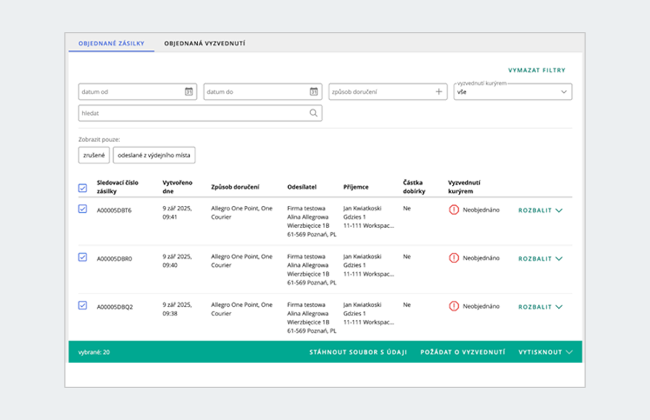This screenshot has width=650, height=420.
Task: Open 'vyzvednutí kurýrem' dropdown
Action: click(512, 92)
